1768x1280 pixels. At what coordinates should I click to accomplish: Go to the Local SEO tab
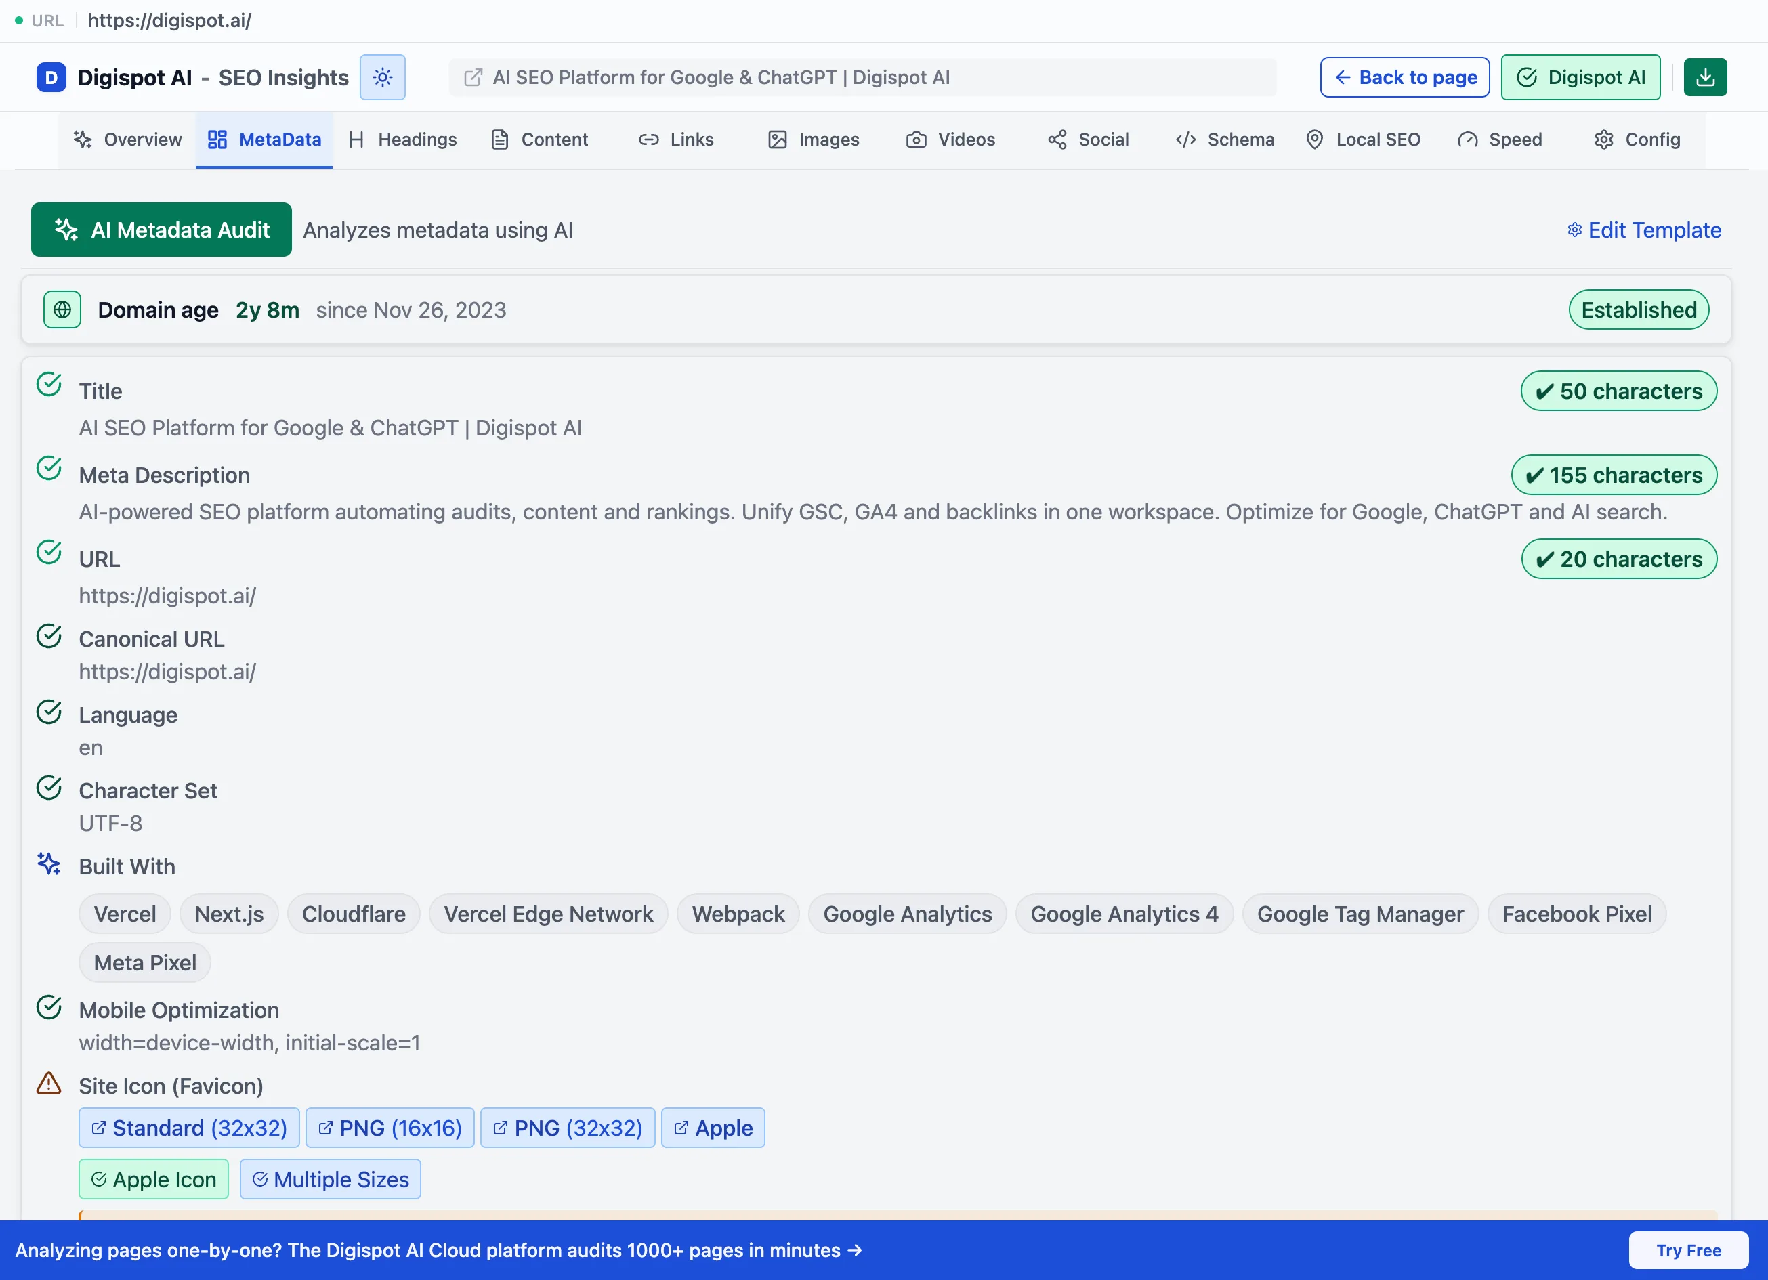1363,140
